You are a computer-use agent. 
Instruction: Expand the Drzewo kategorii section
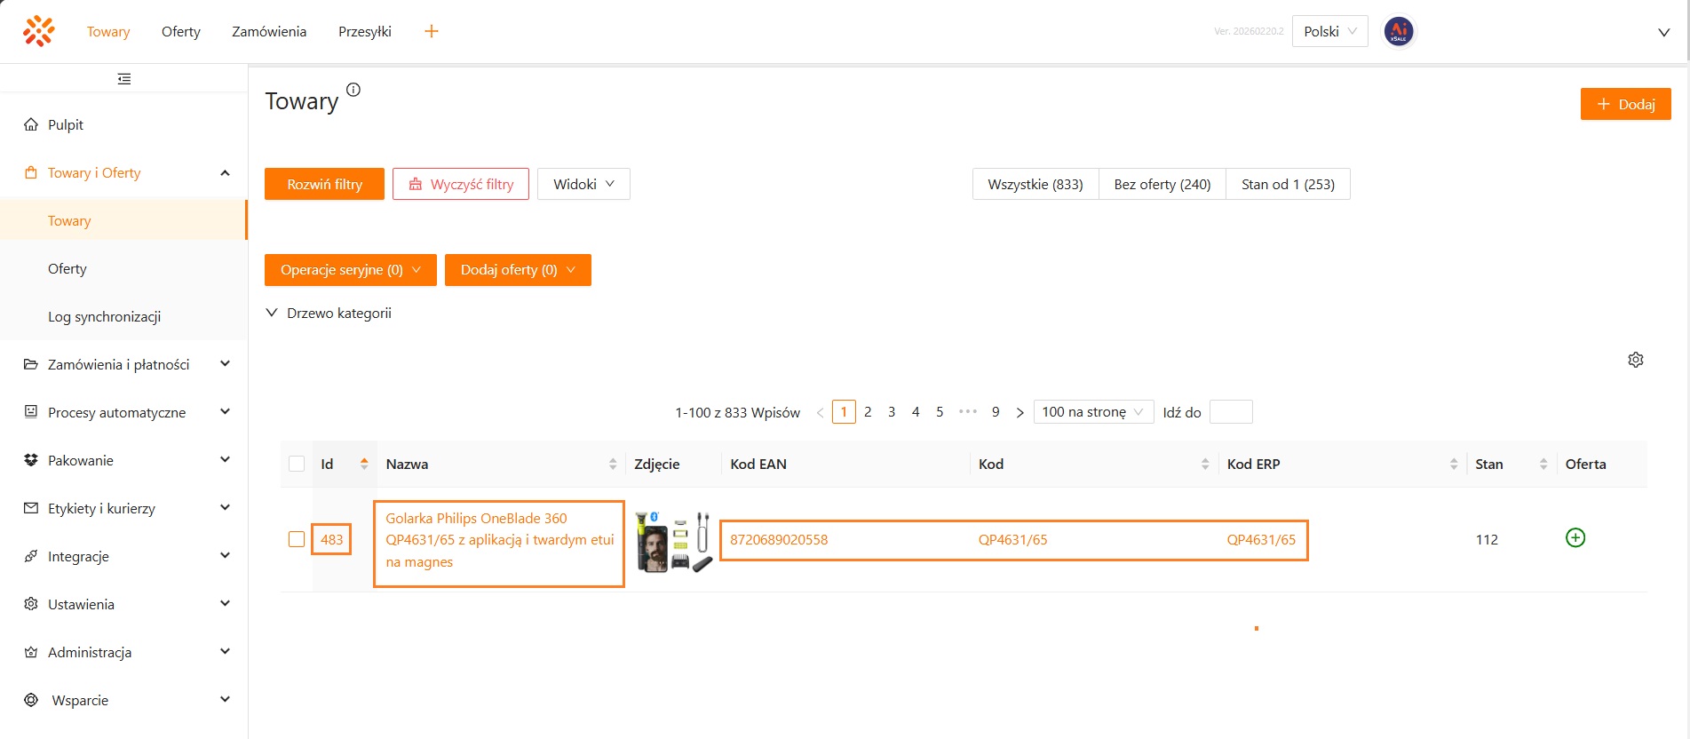[329, 313]
